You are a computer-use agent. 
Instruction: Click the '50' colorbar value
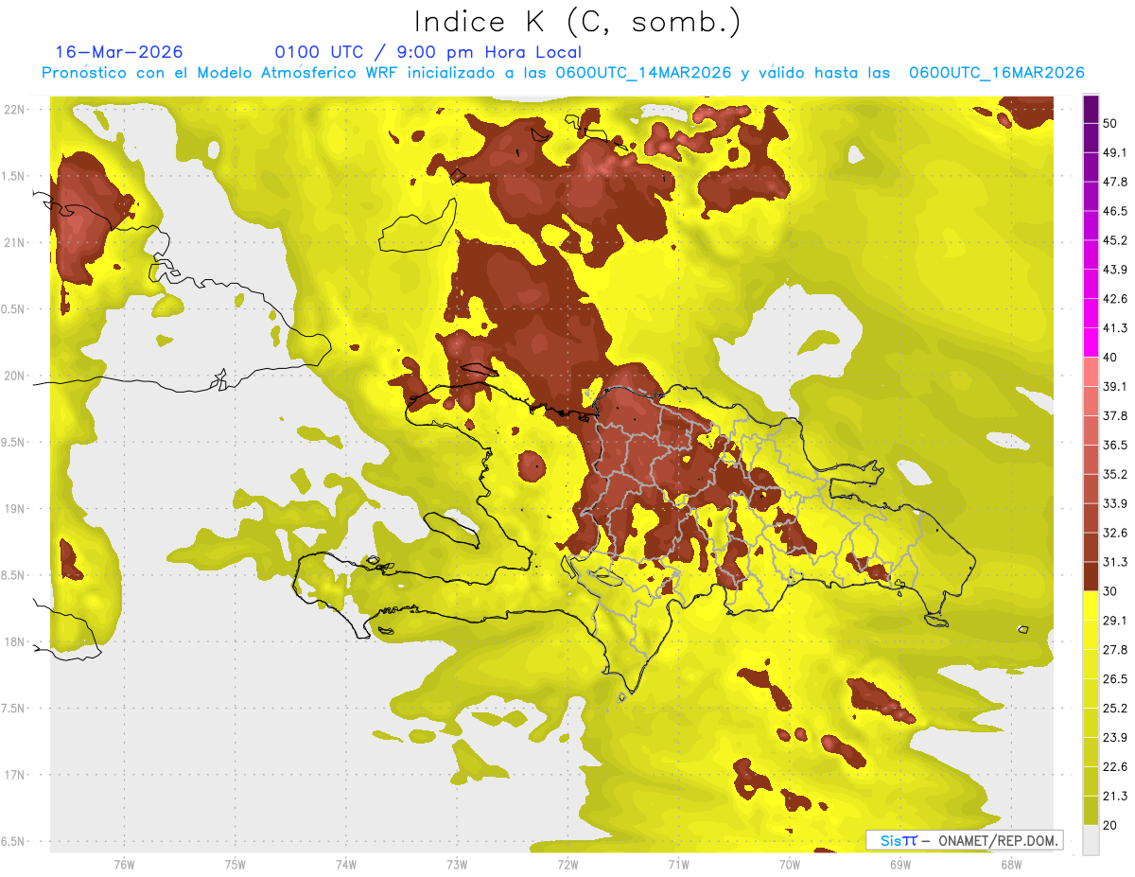tap(1110, 123)
